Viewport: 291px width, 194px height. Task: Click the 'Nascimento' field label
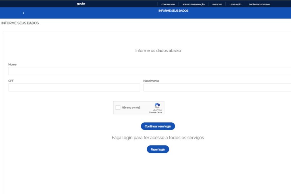coord(151,81)
